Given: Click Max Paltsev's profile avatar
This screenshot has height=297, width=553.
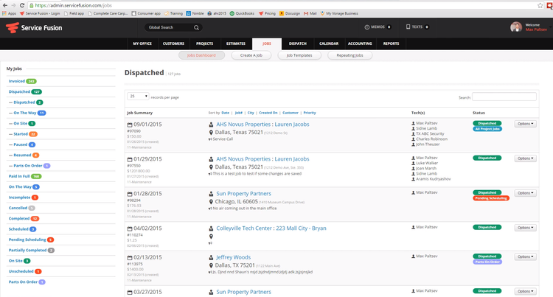Looking at the screenshot, I should point(516,27).
